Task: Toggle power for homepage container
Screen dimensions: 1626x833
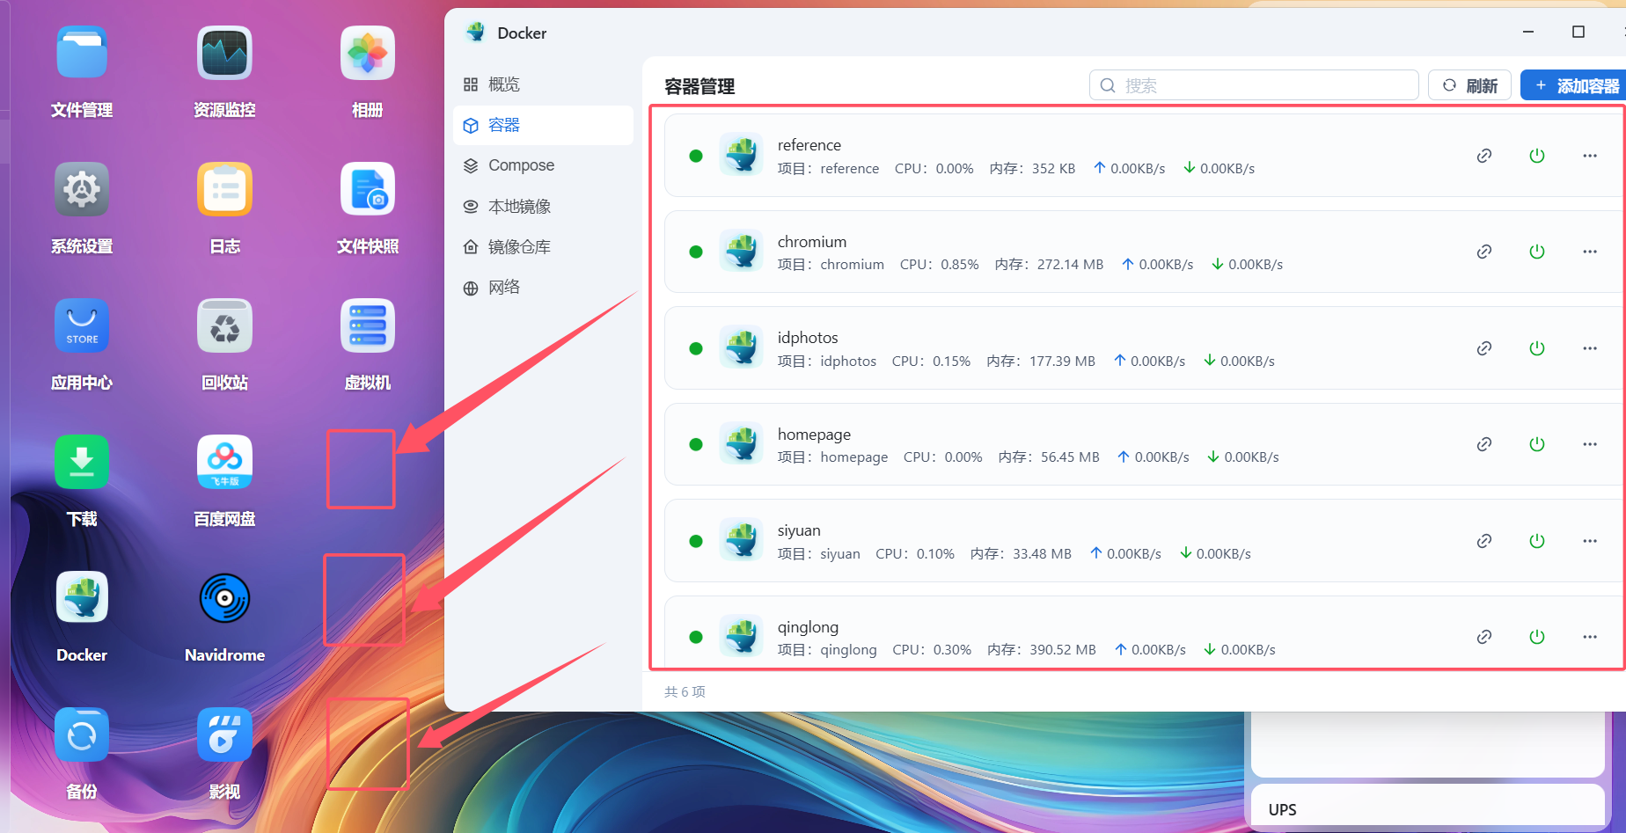Action: tap(1537, 444)
